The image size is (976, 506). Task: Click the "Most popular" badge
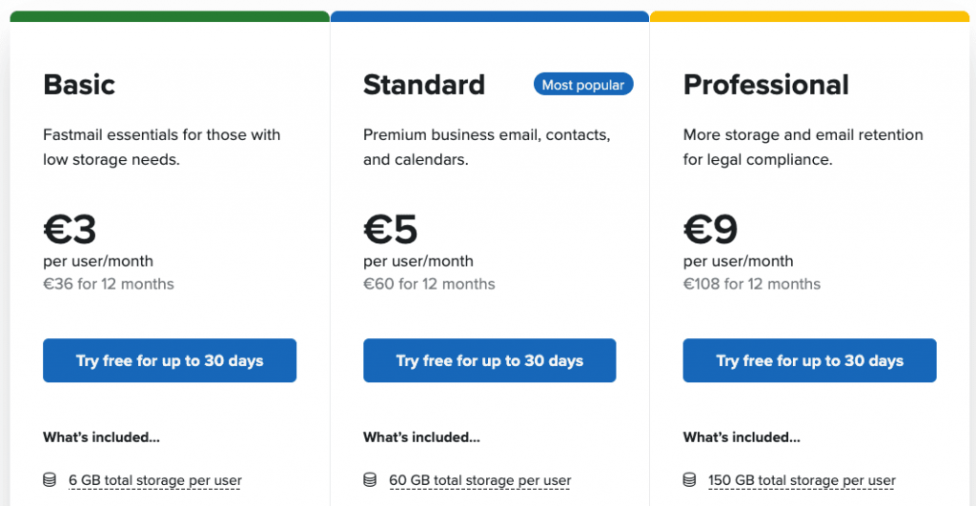click(x=583, y=85)
